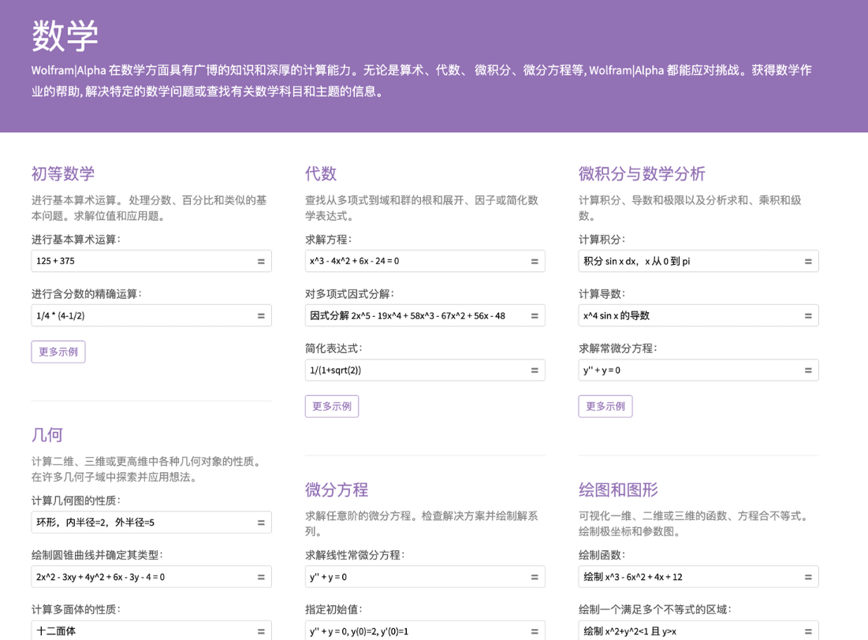Open 更多示例 under 初等数学

[x=58, y=352]
